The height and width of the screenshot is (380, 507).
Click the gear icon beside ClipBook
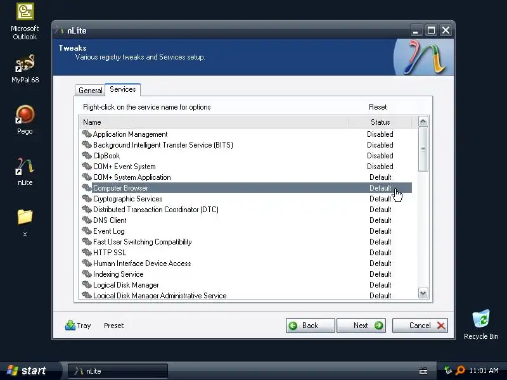[x=87, y=155]
